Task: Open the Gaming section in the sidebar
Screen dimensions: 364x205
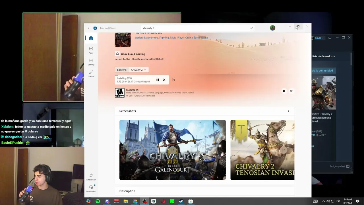Action: click(x=91, y=62)
